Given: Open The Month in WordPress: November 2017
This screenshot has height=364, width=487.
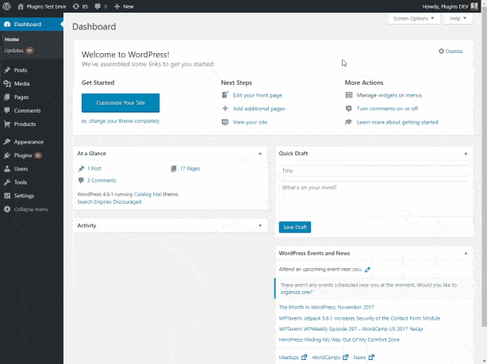Looking at the screenshot, I should [x=327, y=307].
